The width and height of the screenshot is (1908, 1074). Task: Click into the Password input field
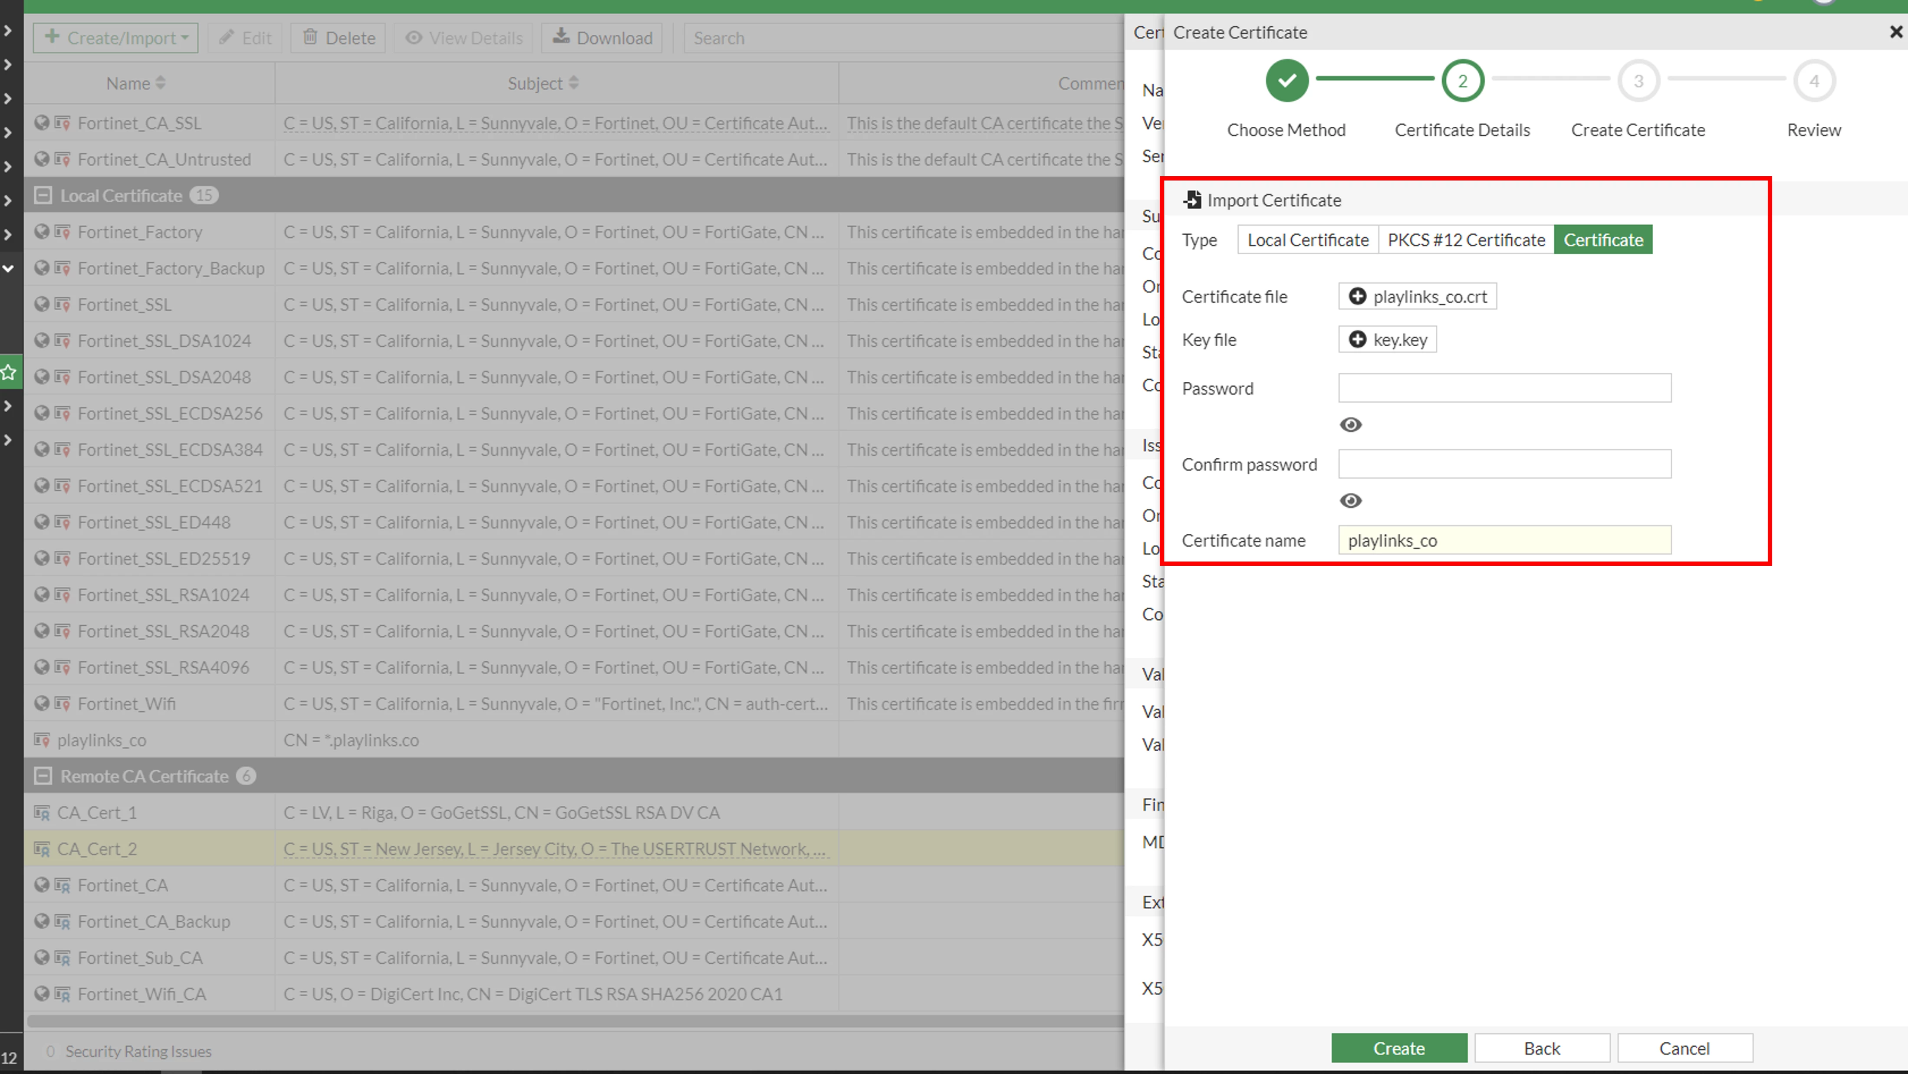[1504, 388]
